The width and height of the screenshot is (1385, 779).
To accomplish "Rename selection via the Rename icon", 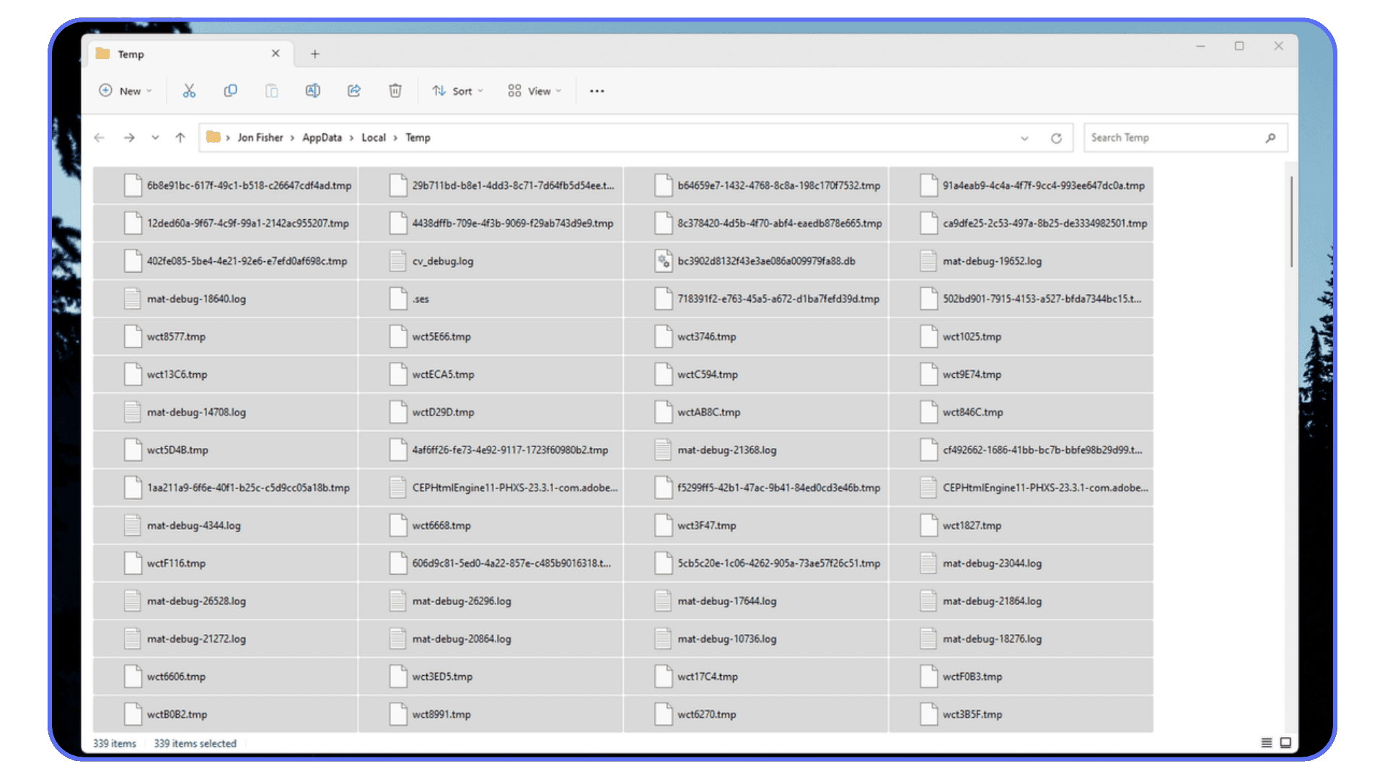I will point(312,90).
